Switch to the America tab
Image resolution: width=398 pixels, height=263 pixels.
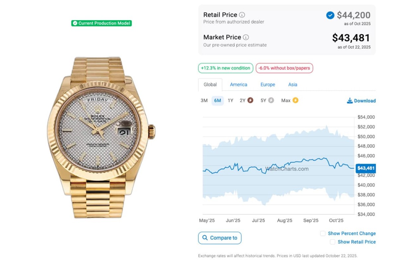click(238, 84)
